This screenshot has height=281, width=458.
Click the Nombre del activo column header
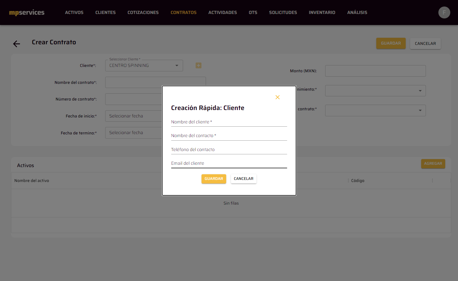point(32,180)
